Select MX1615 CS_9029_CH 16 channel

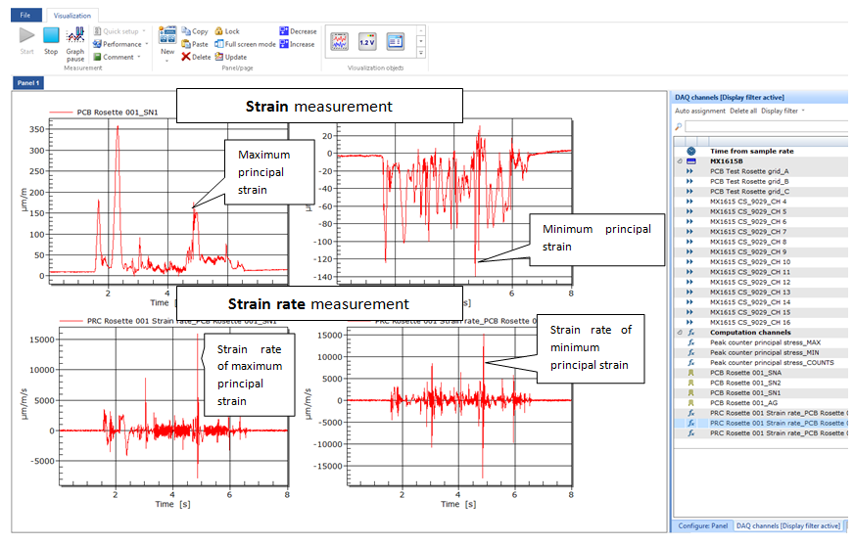click(760, 322)
